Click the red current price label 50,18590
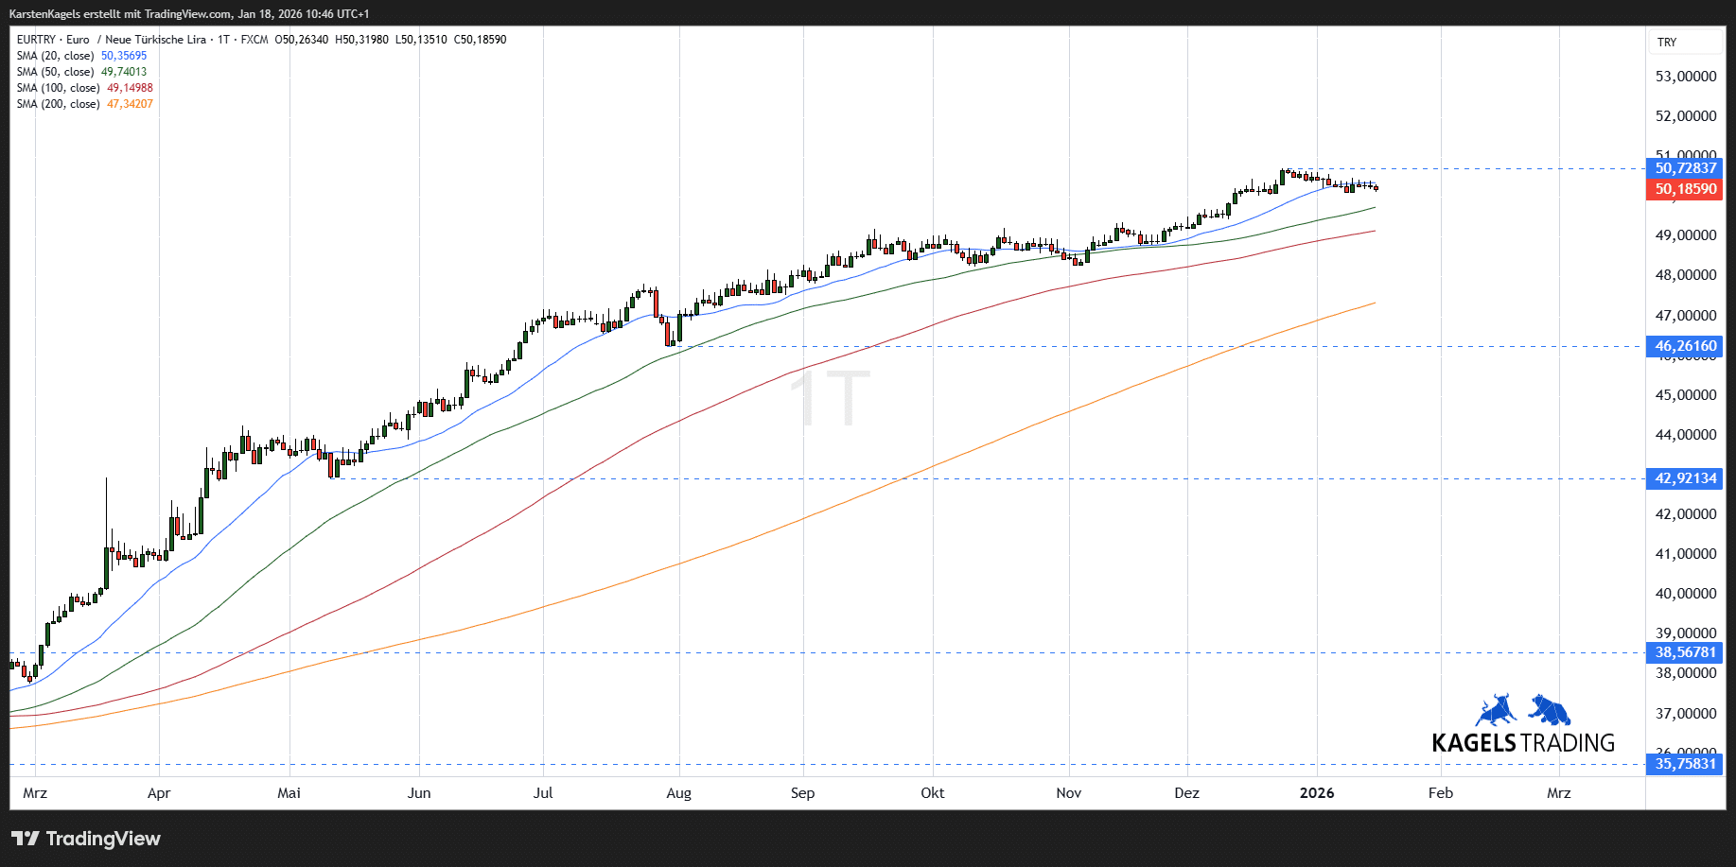Image resolution: width=1736 pixels, height=867 pixels. click(1685, 189)
